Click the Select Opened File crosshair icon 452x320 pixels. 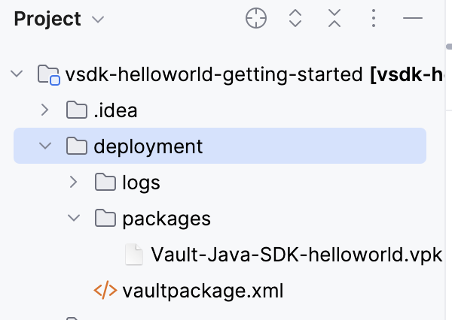[256, 19]
